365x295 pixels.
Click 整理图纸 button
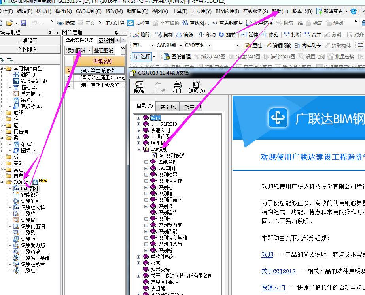pyautogui.click(x=104, y=50)
